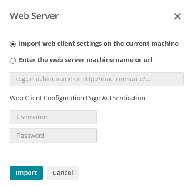Abort the web server import via Cancel
The width and height of the screenshot is (194, 186).
tap(63, 173)
